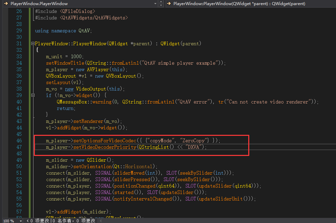Viewport: 336px width, 223px height.
Task: Select line number 46 in the gutter
Action: pyautogui.click(x=19, y=140)
